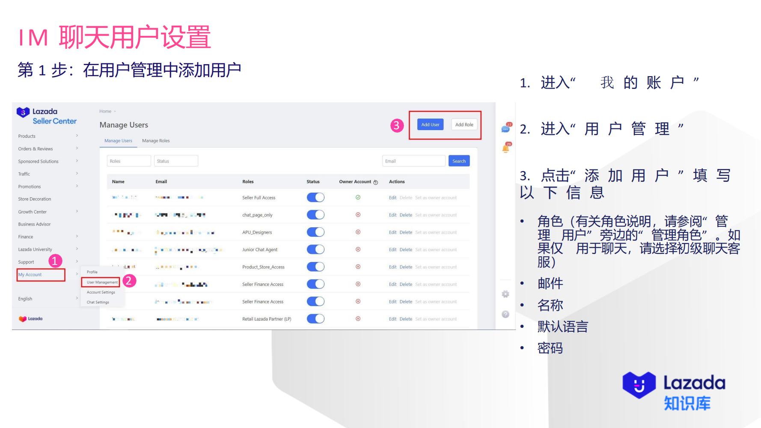The width and height of the screenshot is (761, 428).
Task: Click the green check under Owner Account column
Action: tap(358, 197)
